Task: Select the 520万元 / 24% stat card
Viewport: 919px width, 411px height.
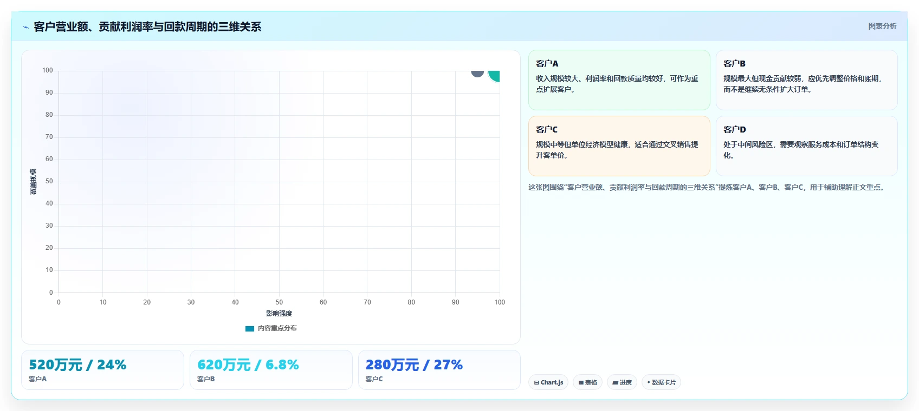Action: tap(102, 370)
